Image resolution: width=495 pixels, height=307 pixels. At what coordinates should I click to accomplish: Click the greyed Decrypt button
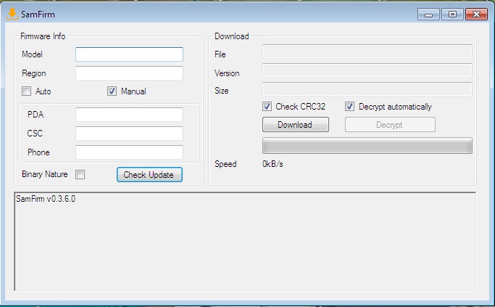pyautogui.click(x=390, y=125)
